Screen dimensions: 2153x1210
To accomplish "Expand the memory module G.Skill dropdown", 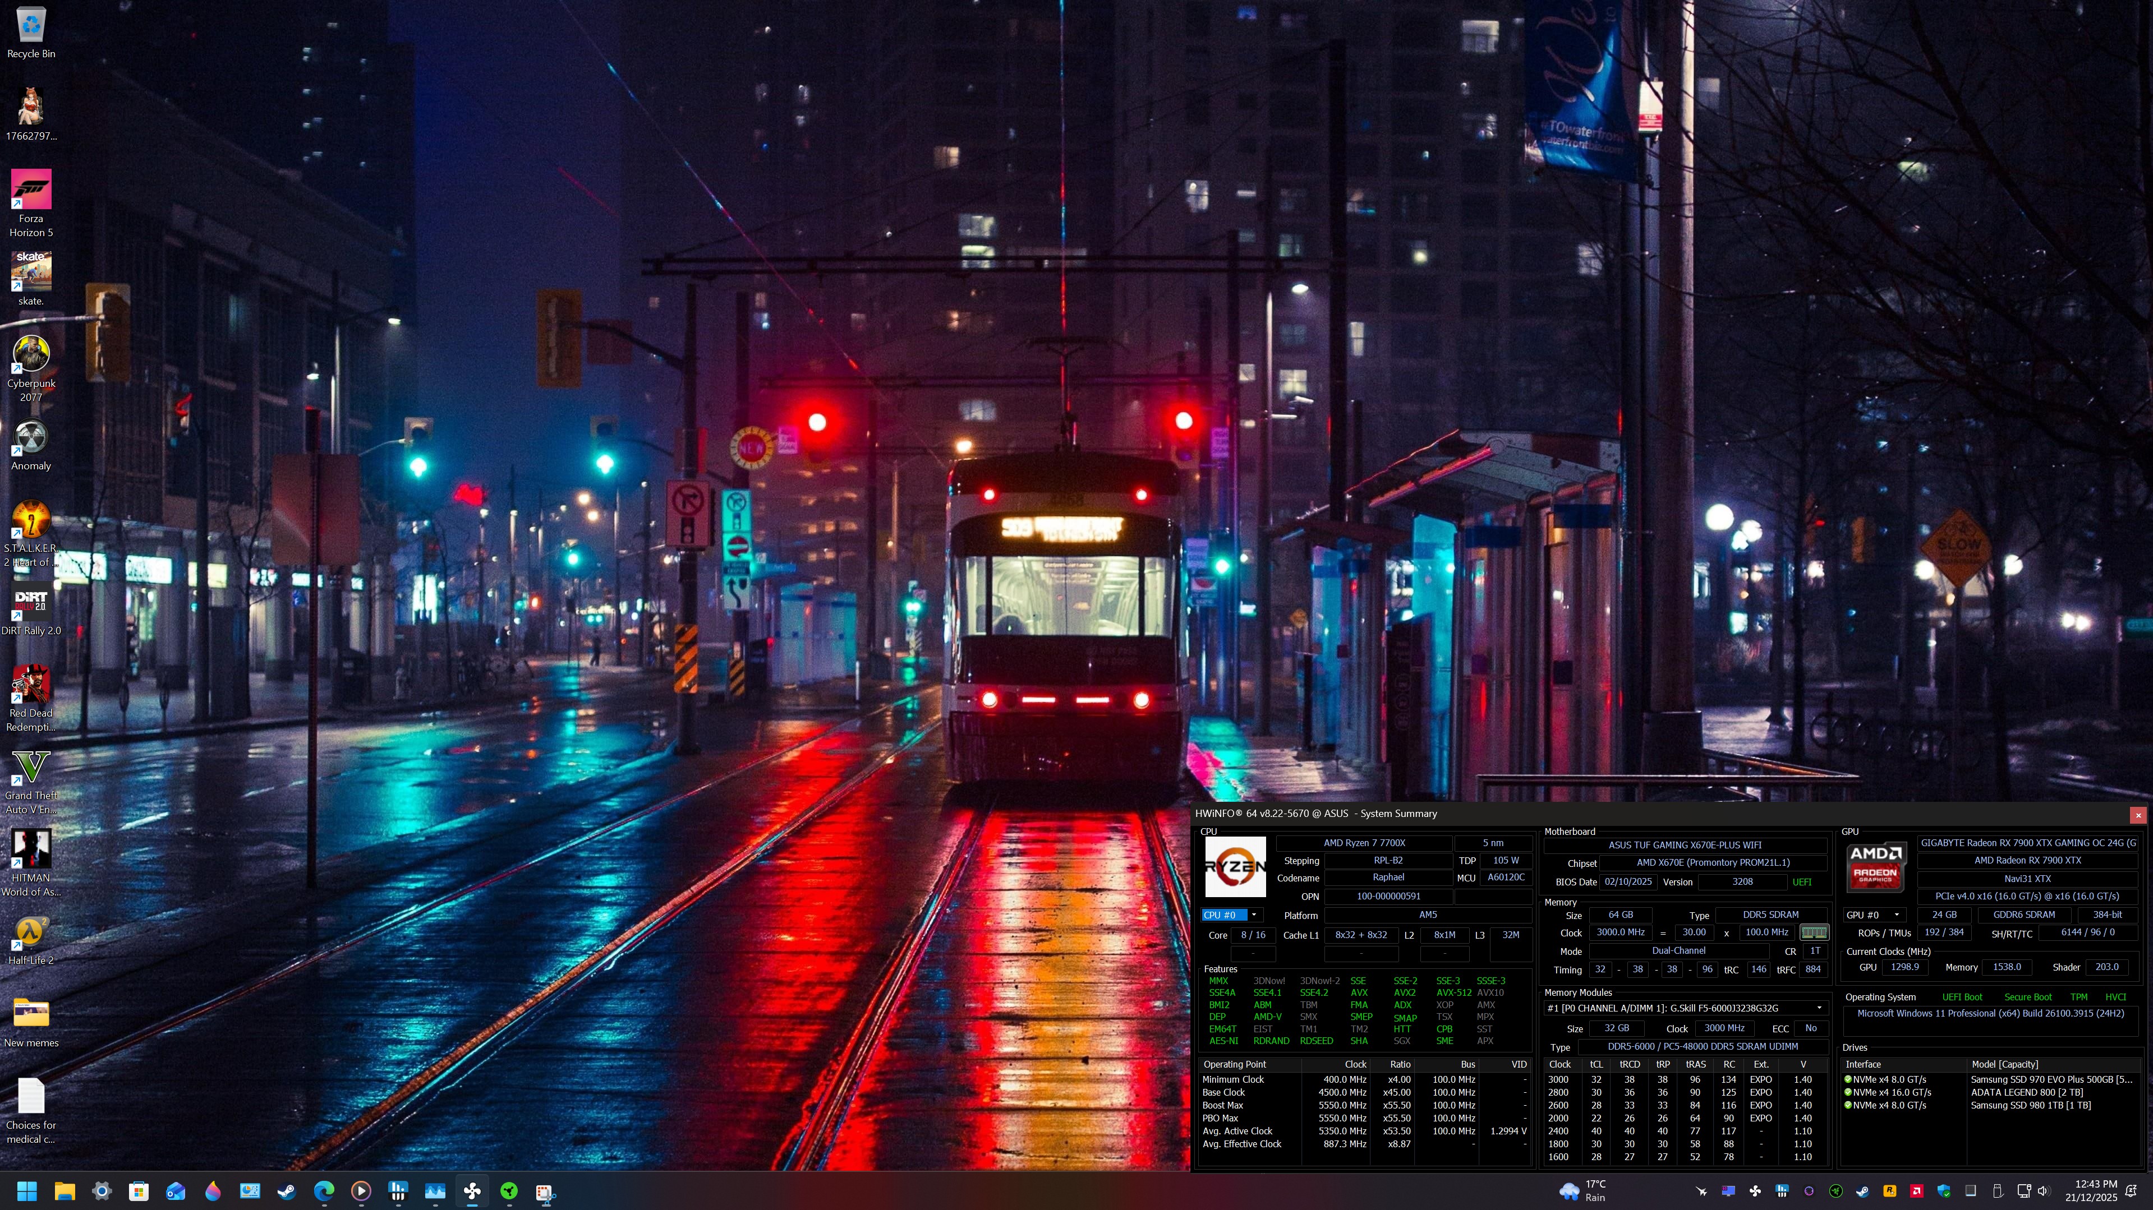I will coord(1819,1008).
